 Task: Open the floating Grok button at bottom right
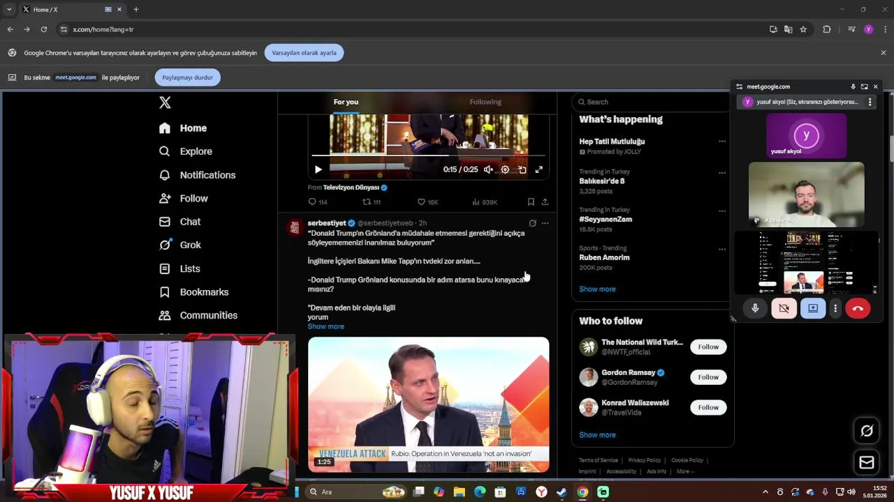coord(867,431)
